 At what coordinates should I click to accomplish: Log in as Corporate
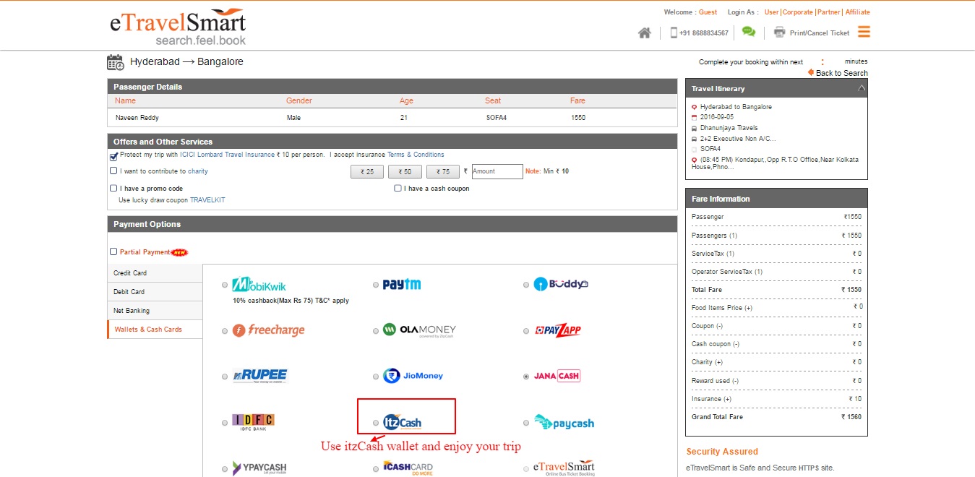(x=798, y=12)
